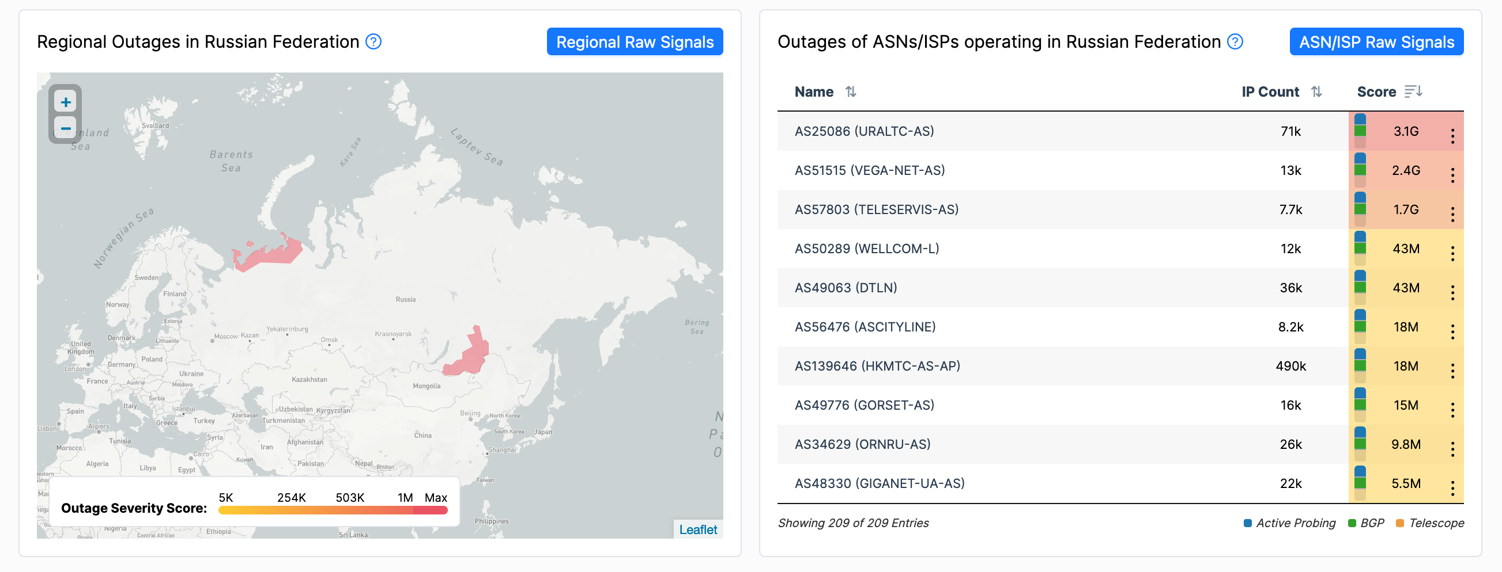Open options menu for AS48330 (GIGANET-UA-AS)
The width and height of the screenshot is (1502, 572).
(x=1453, y=483)
